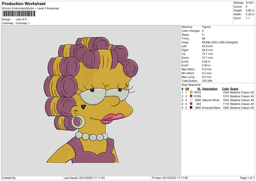
Task: Click the purple swatch for thread 1310
Action: [x=191, y=96]
